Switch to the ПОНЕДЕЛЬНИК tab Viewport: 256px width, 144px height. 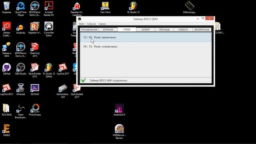pos(89,30)
